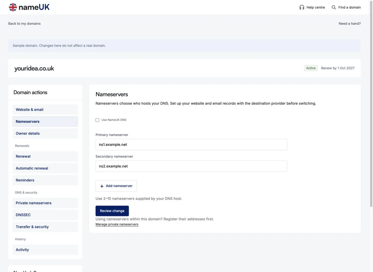Click the 'Use 2–10 nameservers' hint text
Screen dimensions: 373x272
[139, 199]
